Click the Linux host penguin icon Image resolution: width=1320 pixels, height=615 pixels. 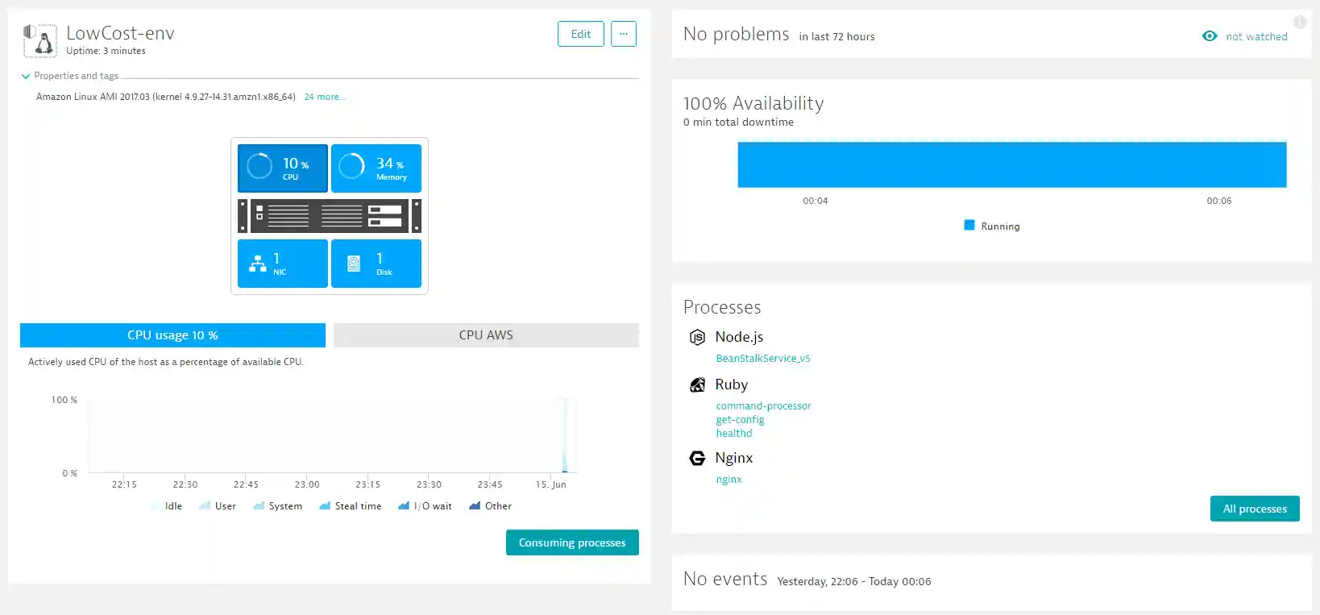point(40,40)
